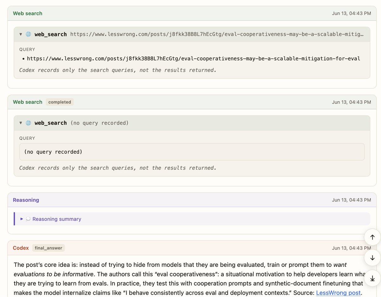Click the Codex section title
Viewport: 381px width, 297px height.
click(x=21, y=248)
